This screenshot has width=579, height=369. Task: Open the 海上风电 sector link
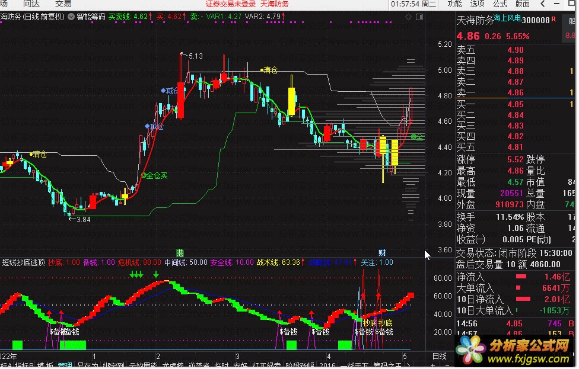pyautogui.click(x=507, y=18)
